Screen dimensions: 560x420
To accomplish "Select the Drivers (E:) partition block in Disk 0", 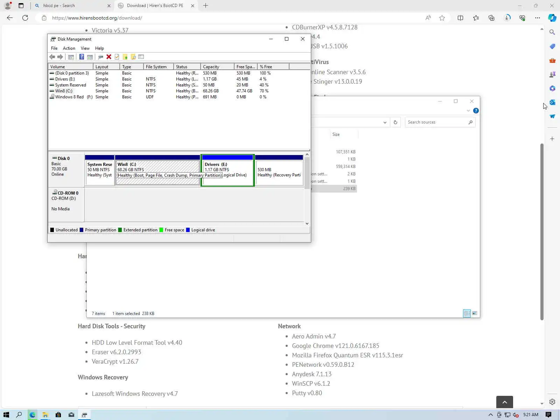I will click(x=227, y=170).
